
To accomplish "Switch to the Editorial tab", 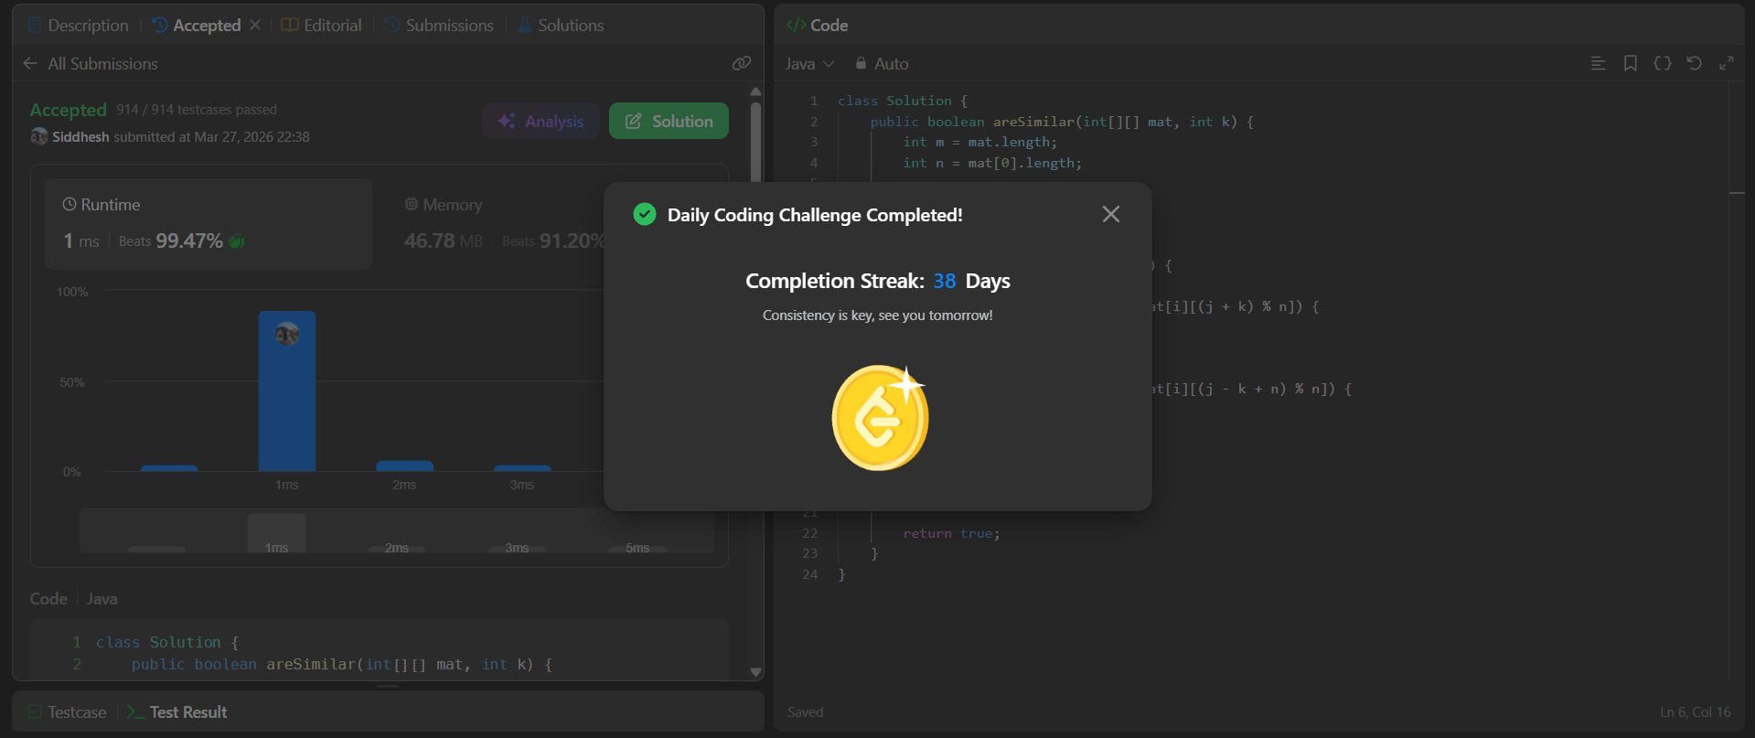I will pos(322,25).
